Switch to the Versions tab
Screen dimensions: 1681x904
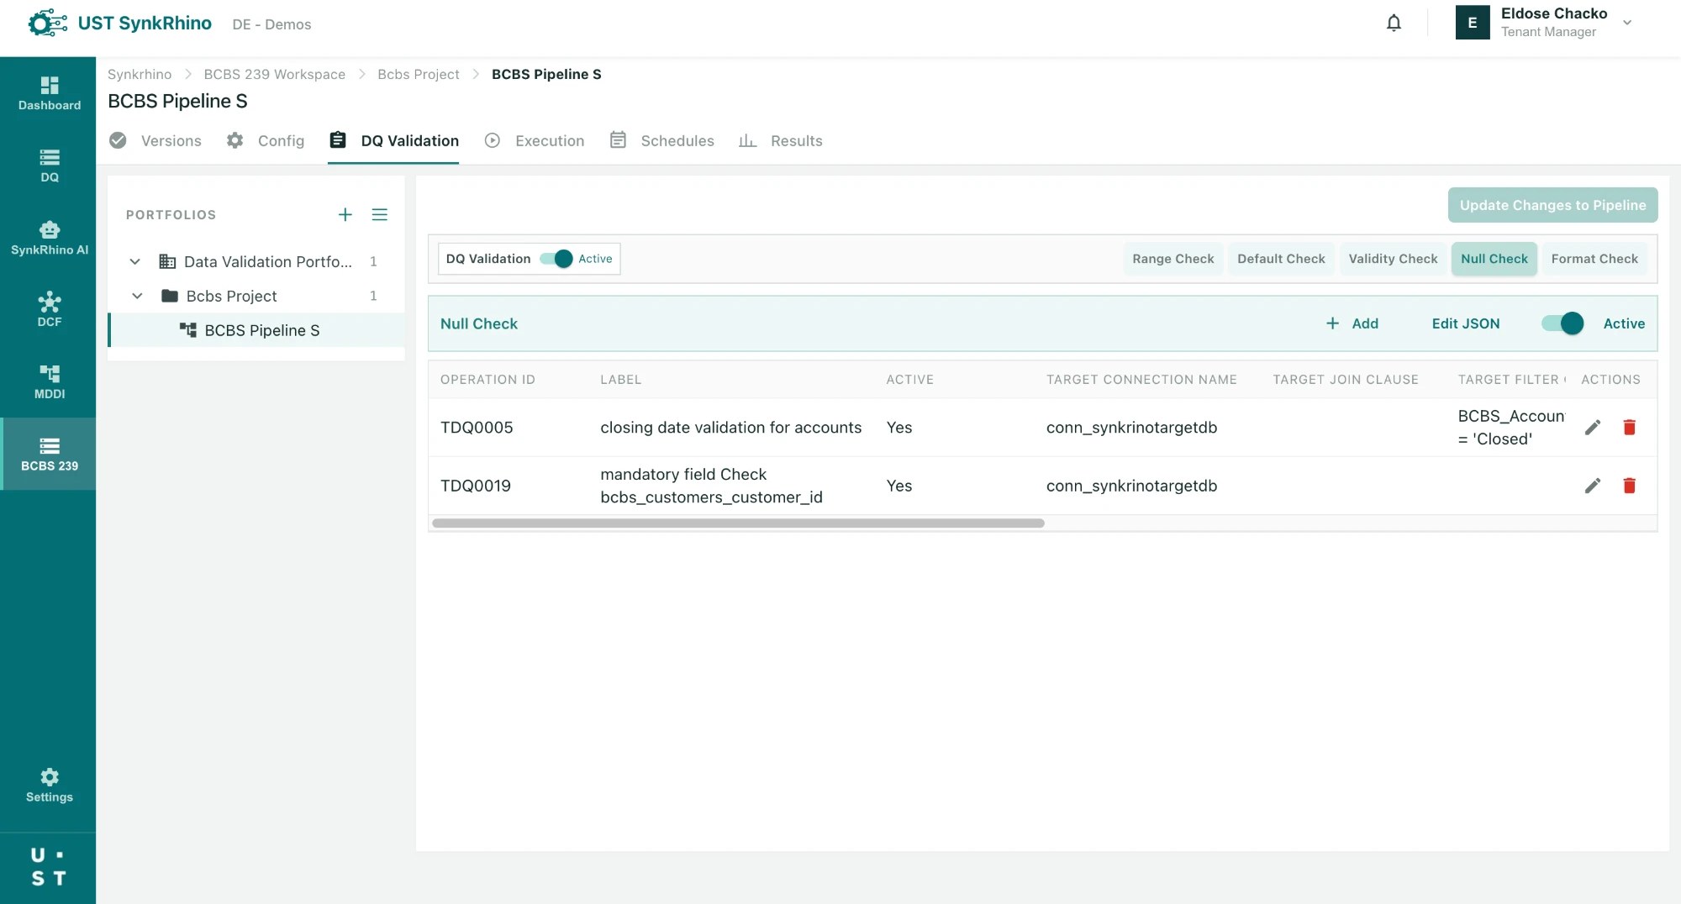click(x=155, y=140)
